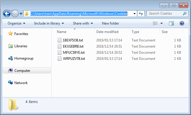Open the Include in library menu
Image resolution: width=191 pixels, height=115 pixels.
click(49, 23)
